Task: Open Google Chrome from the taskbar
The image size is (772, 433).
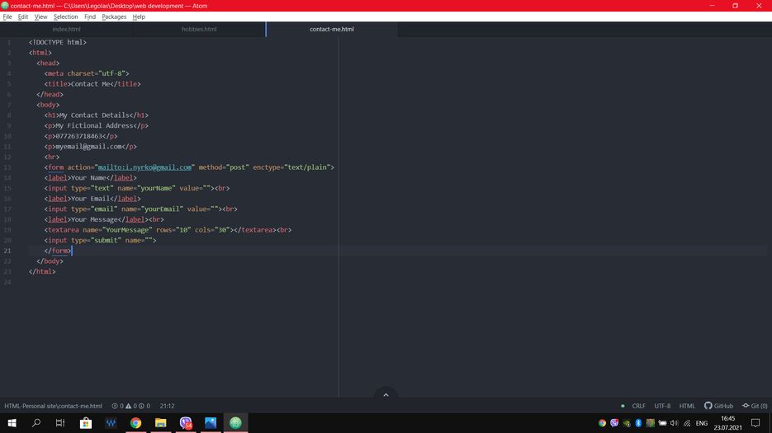Action: [135, 422]
